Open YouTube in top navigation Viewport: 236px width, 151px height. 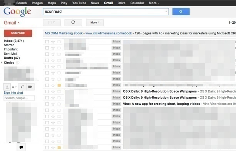tap(79, 3)
